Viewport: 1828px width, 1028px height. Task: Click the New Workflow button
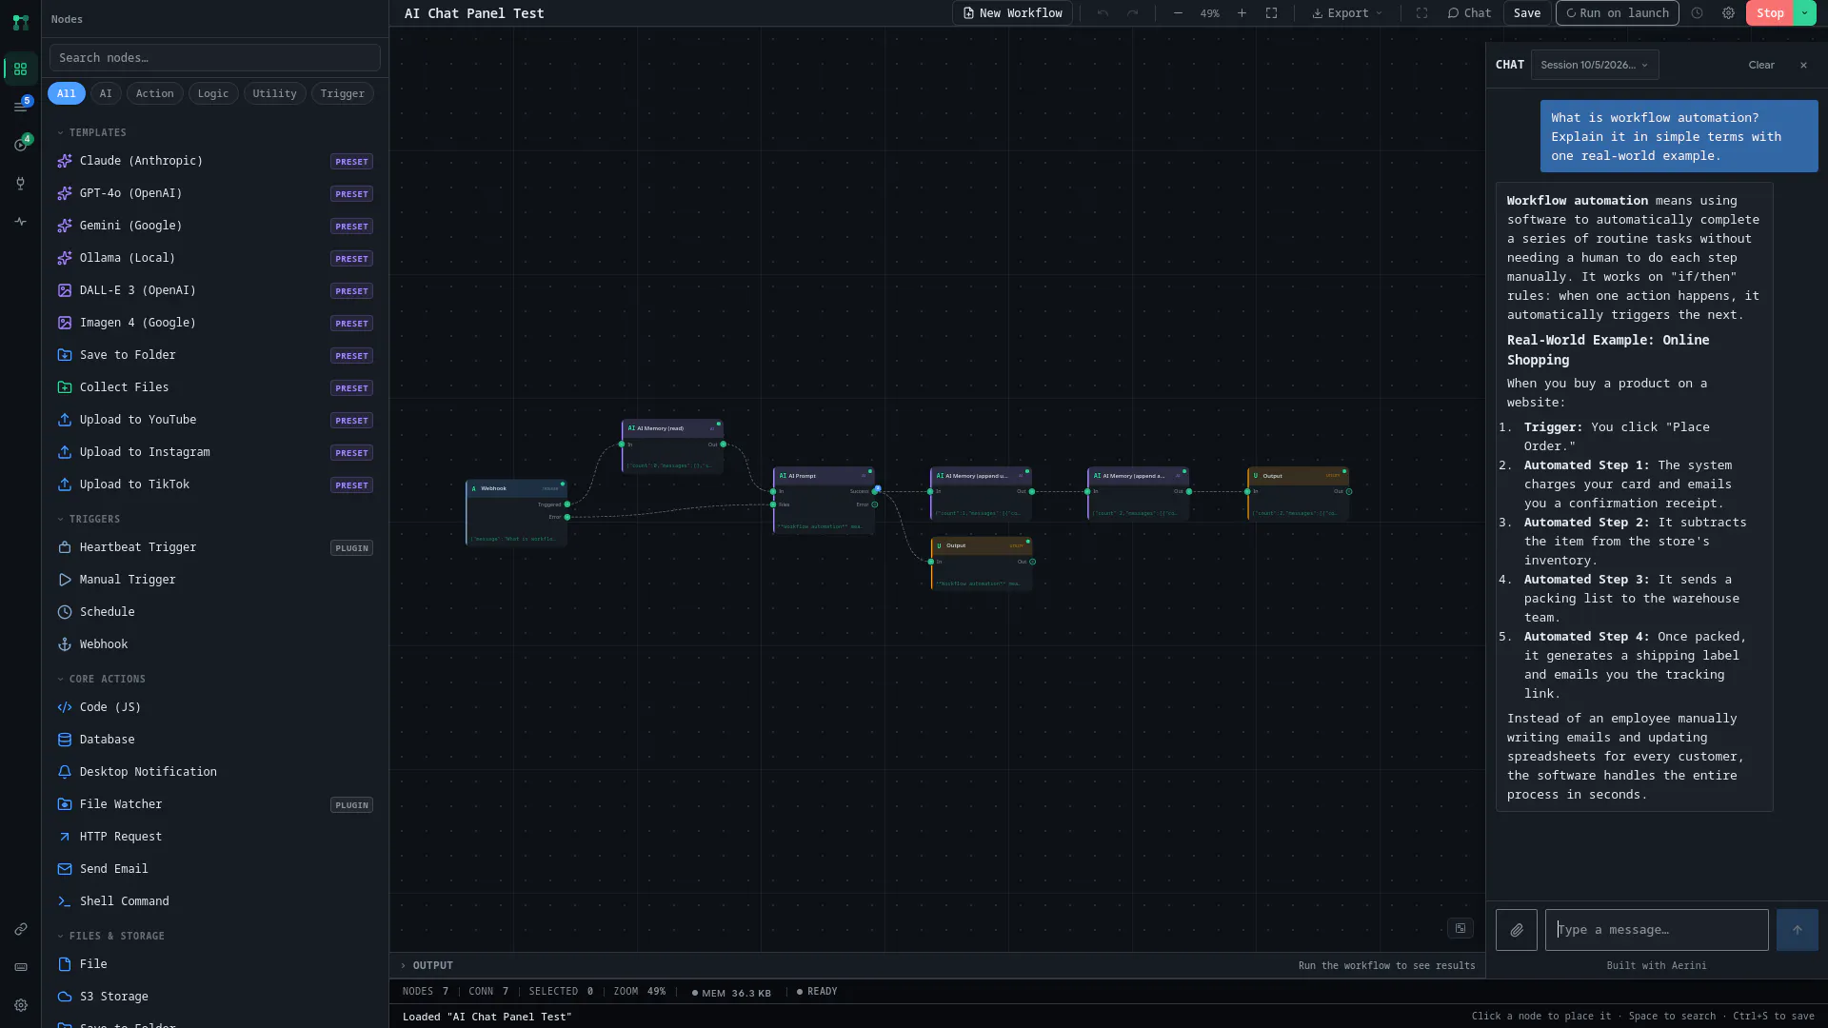[x=1012, y=13]
